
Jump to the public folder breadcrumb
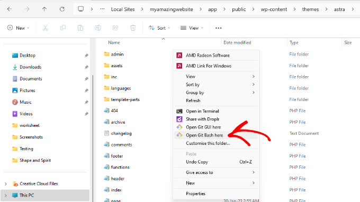239,10
